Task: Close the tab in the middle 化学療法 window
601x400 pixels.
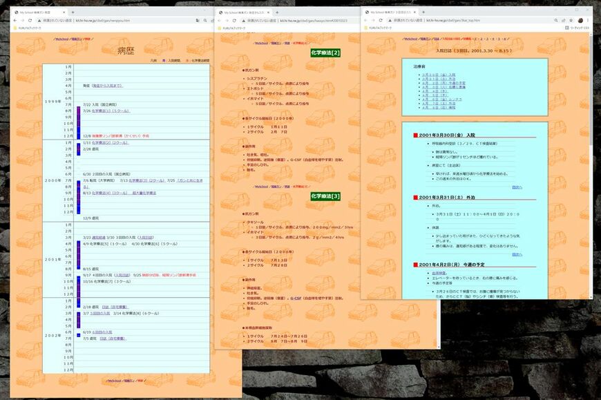Action: (268, 12)
